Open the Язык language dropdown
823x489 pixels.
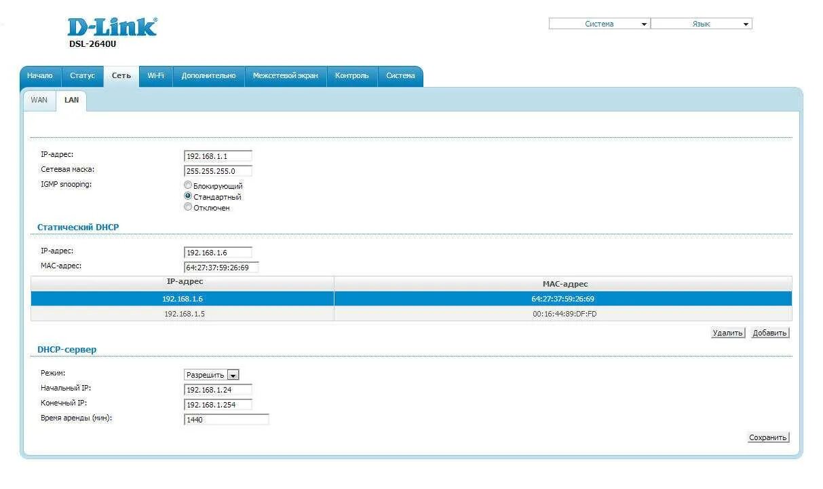point(702,24)
